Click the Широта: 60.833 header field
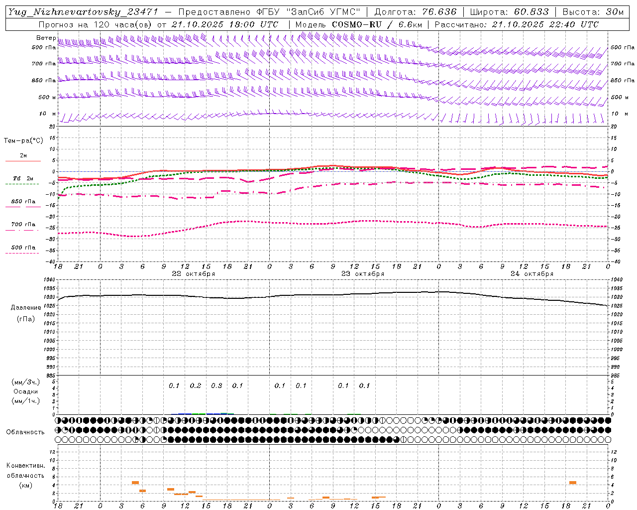The image size is (637, 510). click(x=509, y=12)
